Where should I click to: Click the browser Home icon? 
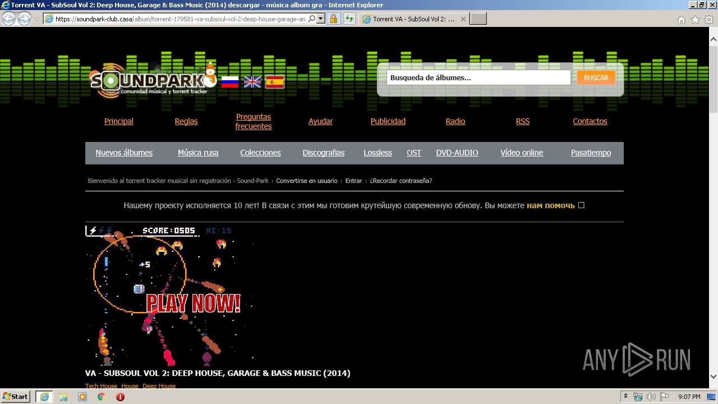coord(682,20)
